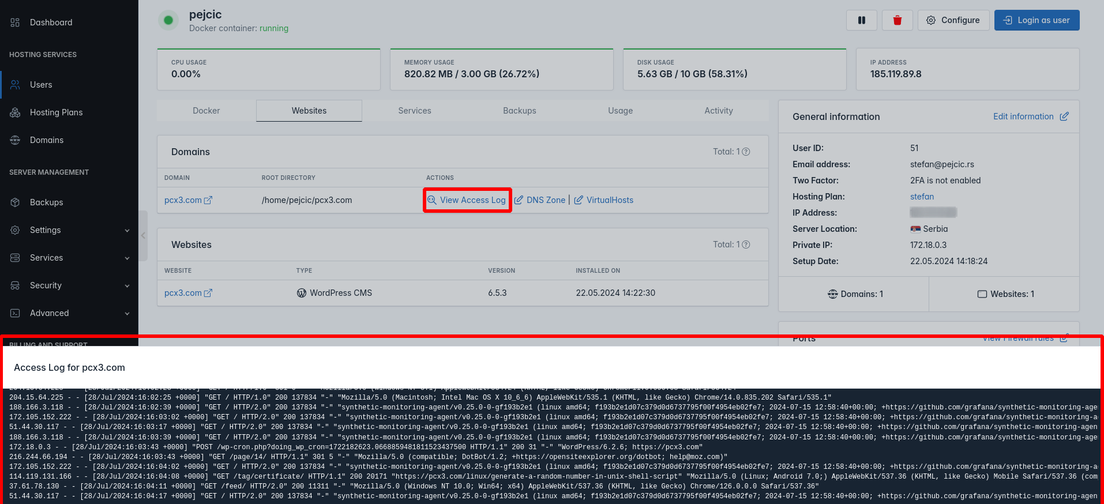This screenshot has width=1104, height=504.
Task: Pause the pejcic container
Action: [x=862, y=20]
